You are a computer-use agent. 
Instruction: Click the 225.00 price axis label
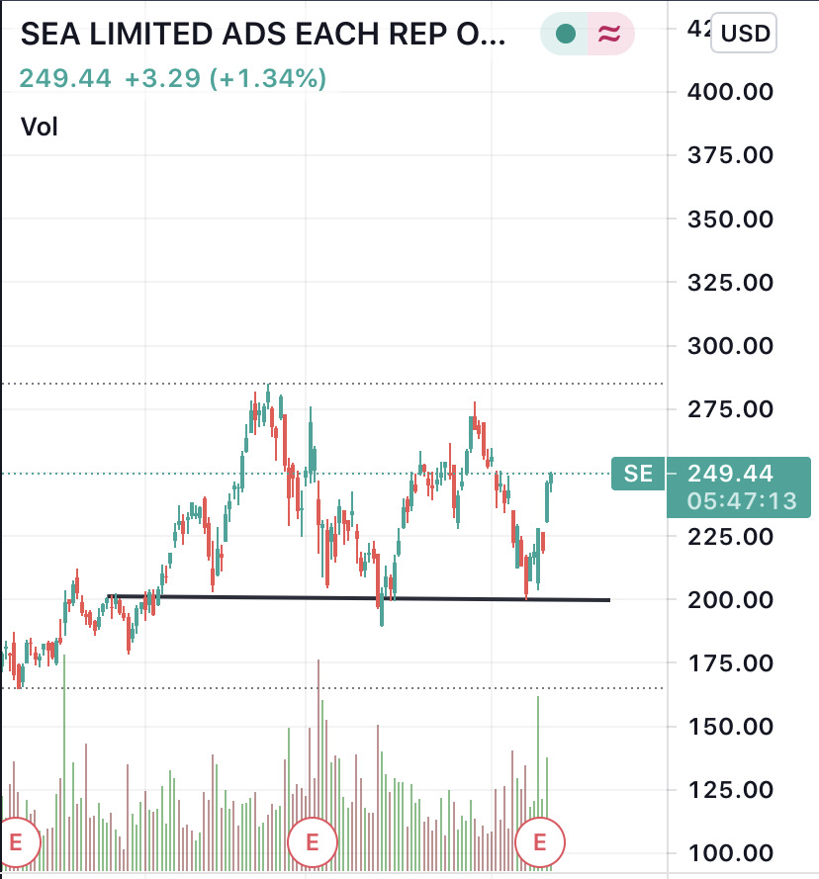point(730,537)
